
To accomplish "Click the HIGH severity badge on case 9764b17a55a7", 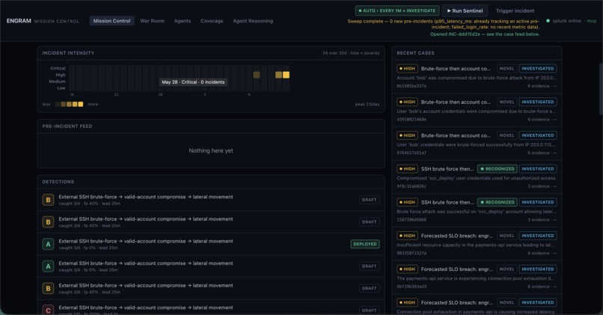I will 407,135.
